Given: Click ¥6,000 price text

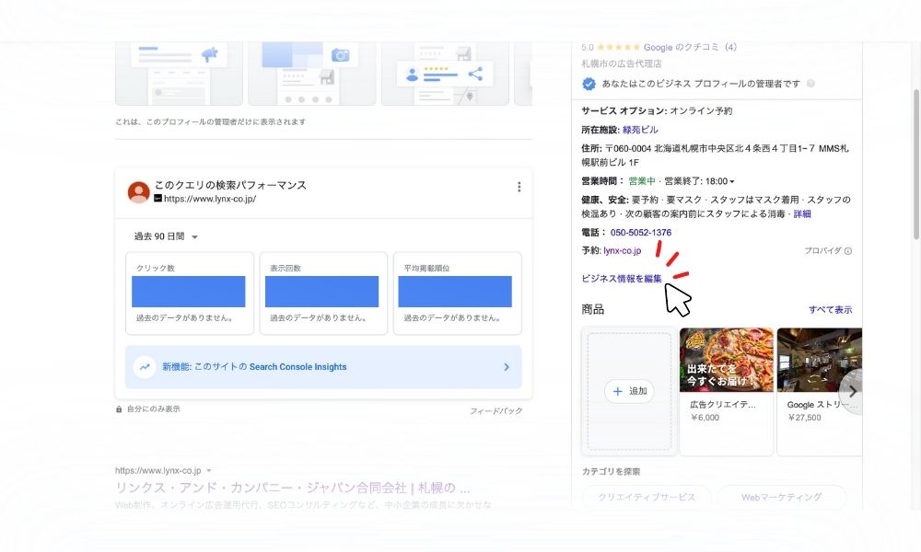Looking at the screenshot, I should click(705, 418).
